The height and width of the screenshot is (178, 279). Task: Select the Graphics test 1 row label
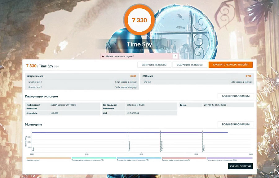click(35, 82)
